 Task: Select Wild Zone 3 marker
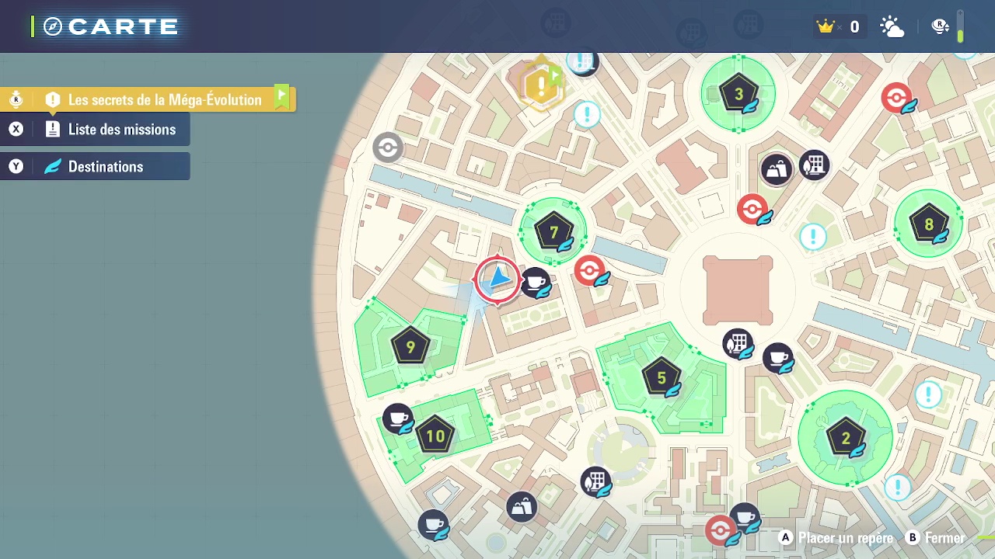pos(738,94)
